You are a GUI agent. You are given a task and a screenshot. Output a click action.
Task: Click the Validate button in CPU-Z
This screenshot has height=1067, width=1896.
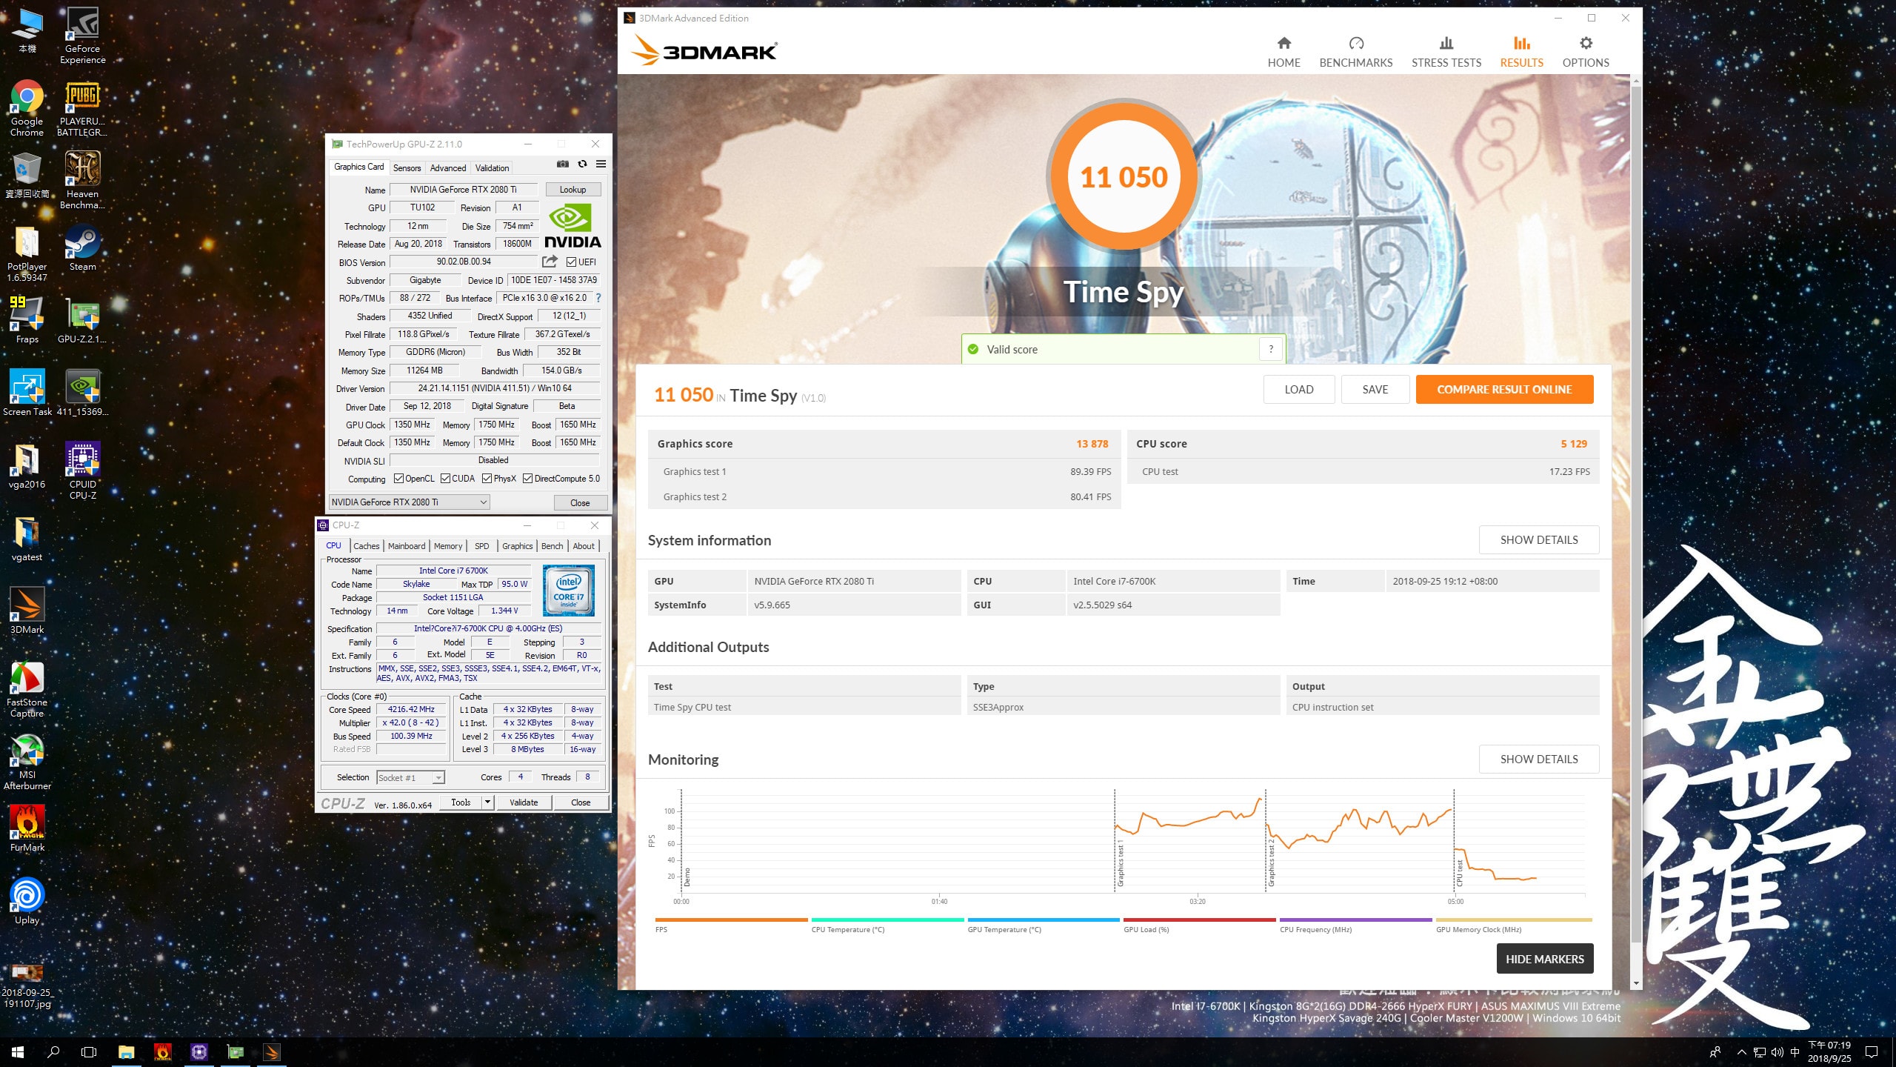point(524,802)
